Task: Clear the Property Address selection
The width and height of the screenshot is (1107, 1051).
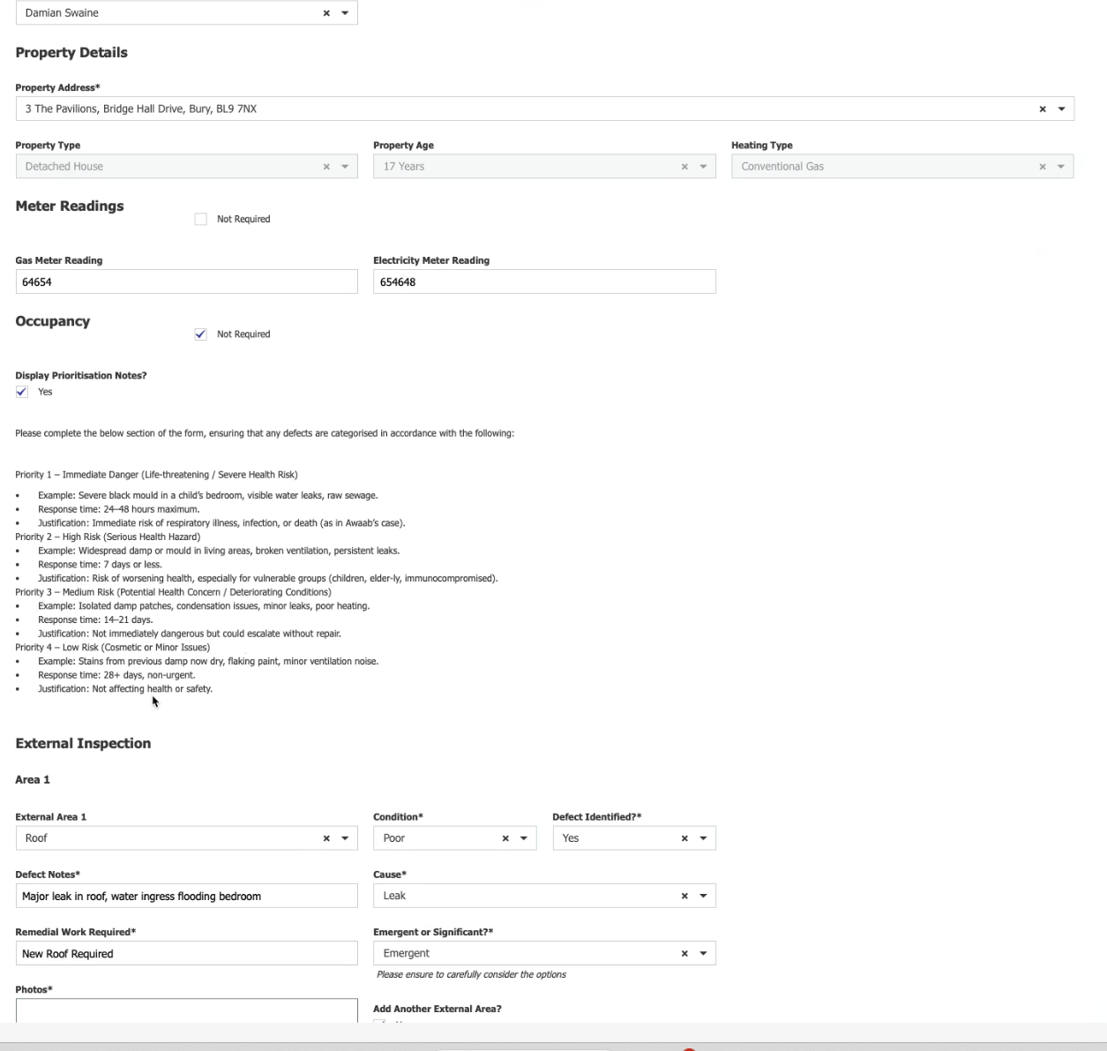Action: (x=1042, y=108)
